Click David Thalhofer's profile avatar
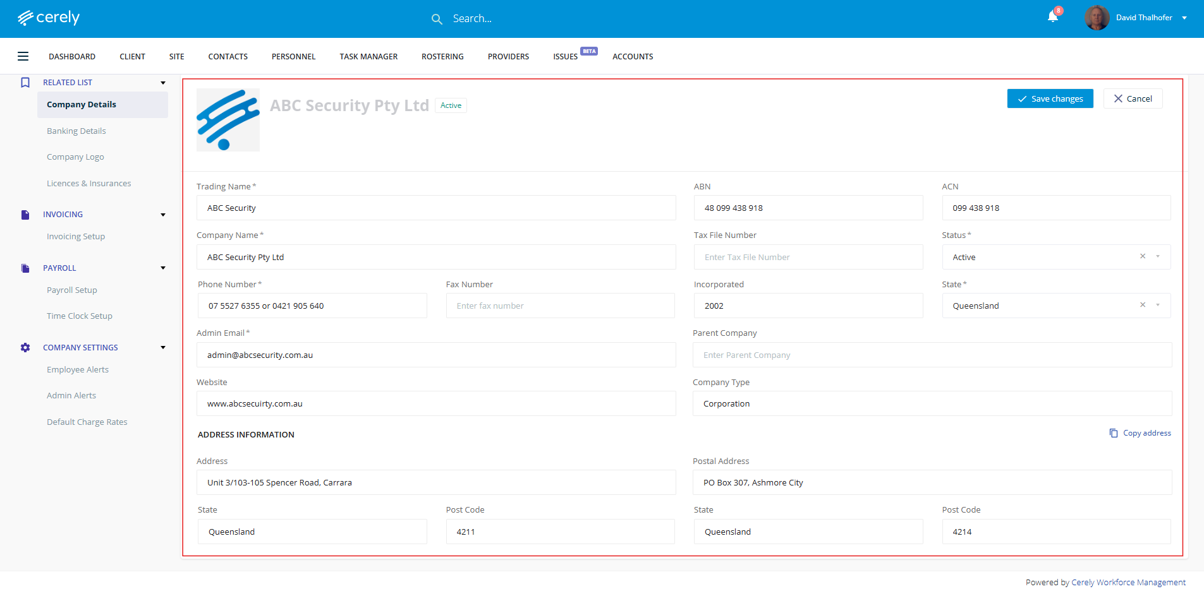Image resolution: width=1204 pixels, height=589 pixels. click(x=1097, y=18)
